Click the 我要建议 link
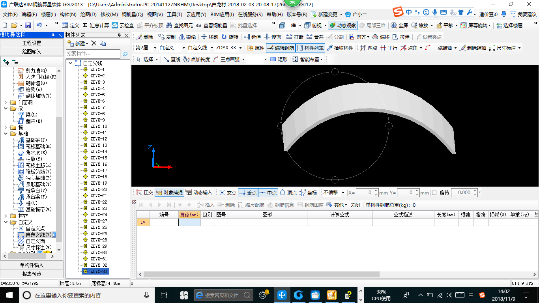This screenshot has height=303, width=539. [523, 14]
